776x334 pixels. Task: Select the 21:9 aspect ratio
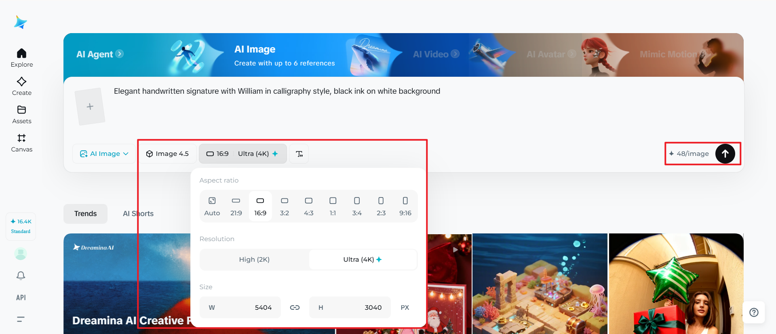point(236,206)
